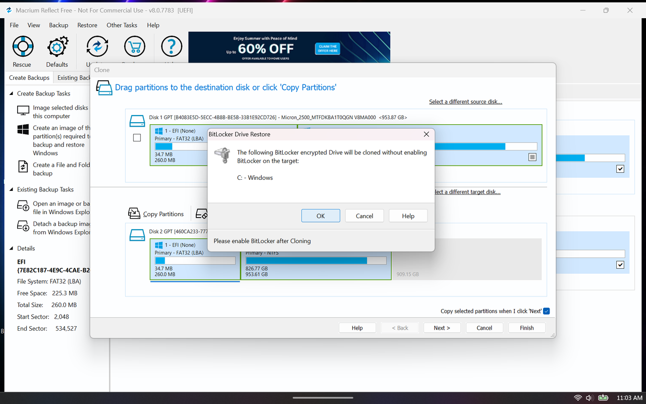
Task: Click Windows logo on Disk 2 EFI partition
Action: (x=159, y=245)
